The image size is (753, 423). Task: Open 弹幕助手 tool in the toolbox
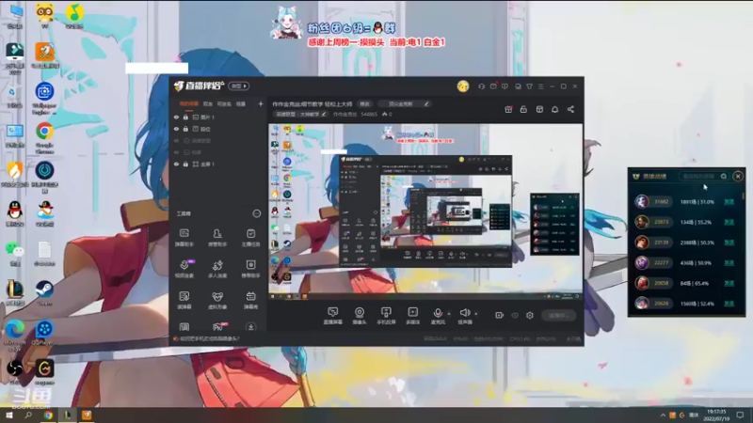coord(184,238)
